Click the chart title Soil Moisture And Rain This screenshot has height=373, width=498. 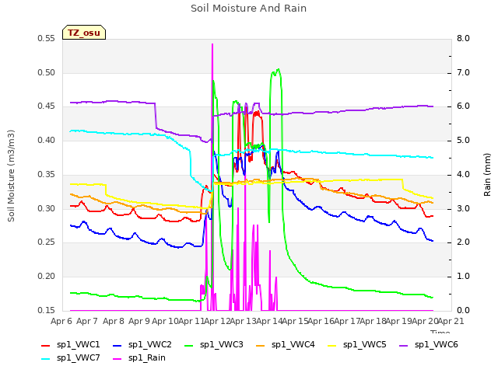pos(249,9)
